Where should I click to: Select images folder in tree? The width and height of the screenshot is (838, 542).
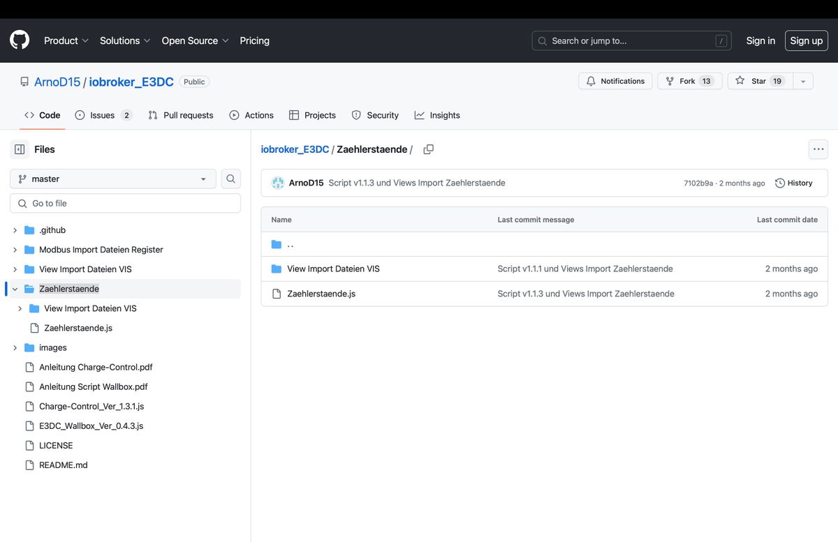53,347
